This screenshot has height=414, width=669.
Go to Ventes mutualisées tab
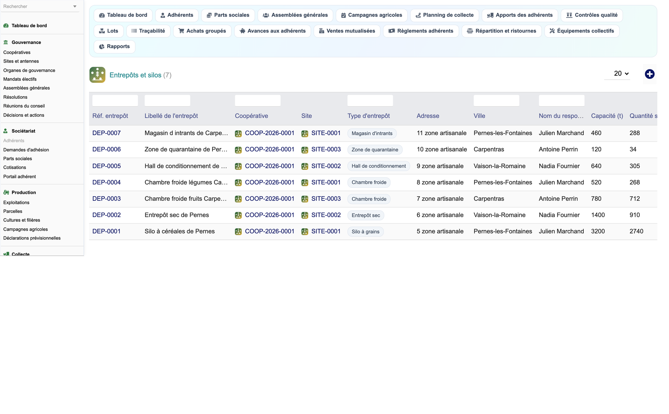[x=347, y=31]
